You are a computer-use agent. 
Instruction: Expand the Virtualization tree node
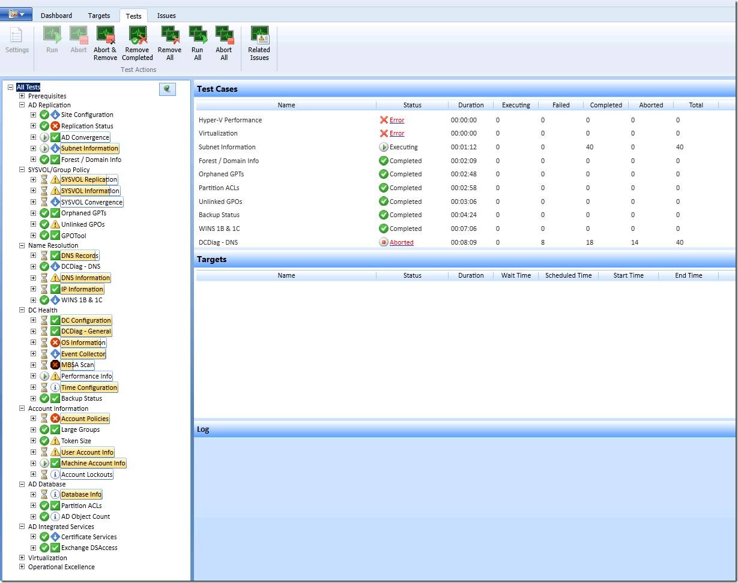click(x=22, y=558)
